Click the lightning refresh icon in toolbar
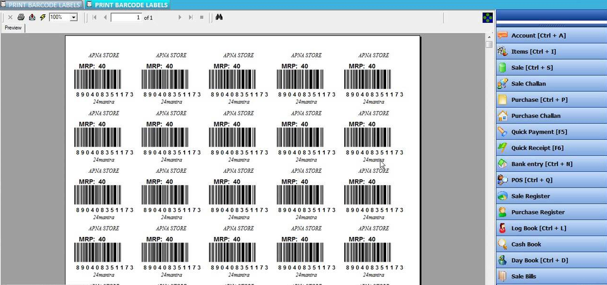 click(43, 17)
